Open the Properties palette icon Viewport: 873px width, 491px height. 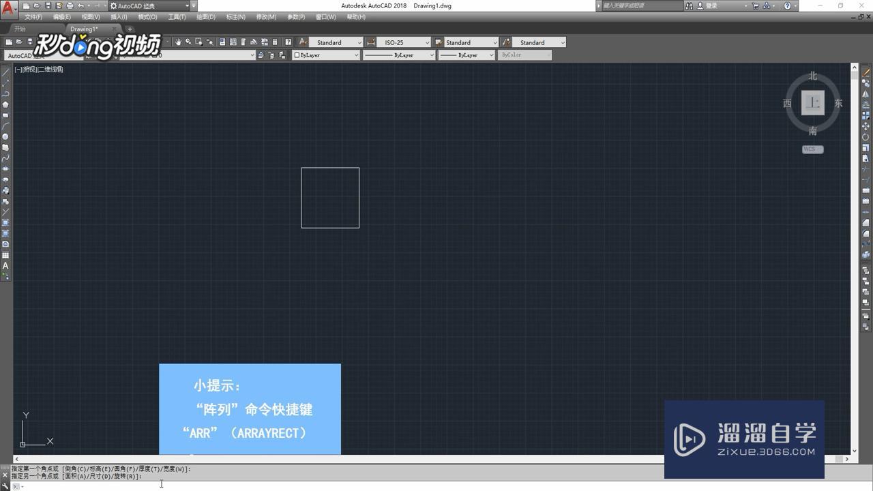coord(222,42)
